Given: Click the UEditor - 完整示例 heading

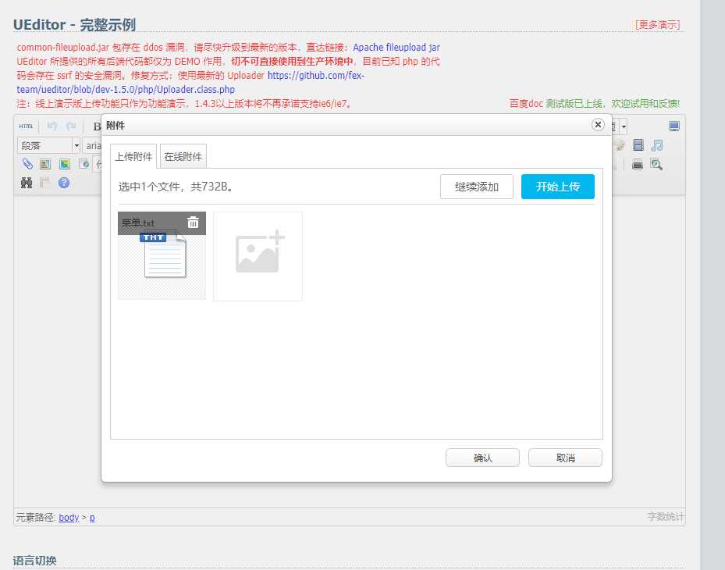Looking at the screenshot, I should (x=74, y=24).
